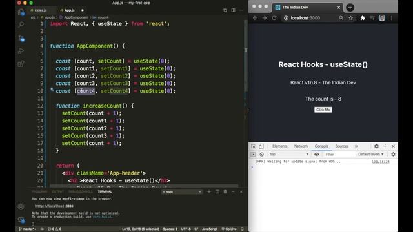Image resolution: width=413 pixels, height=232 pixels.
Task: Split the editor to the right
Action: pos(234,10)
